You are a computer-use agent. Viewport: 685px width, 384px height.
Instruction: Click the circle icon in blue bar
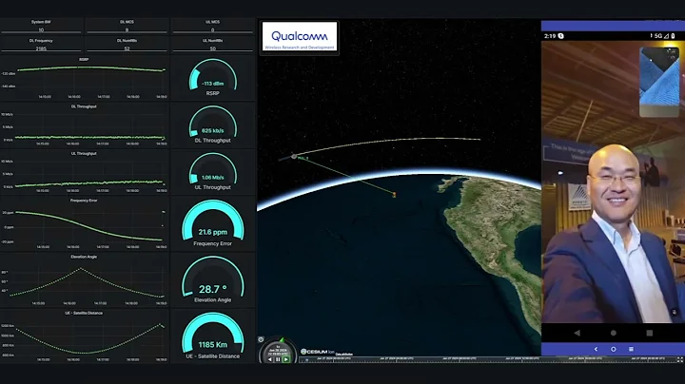point(614,349)
